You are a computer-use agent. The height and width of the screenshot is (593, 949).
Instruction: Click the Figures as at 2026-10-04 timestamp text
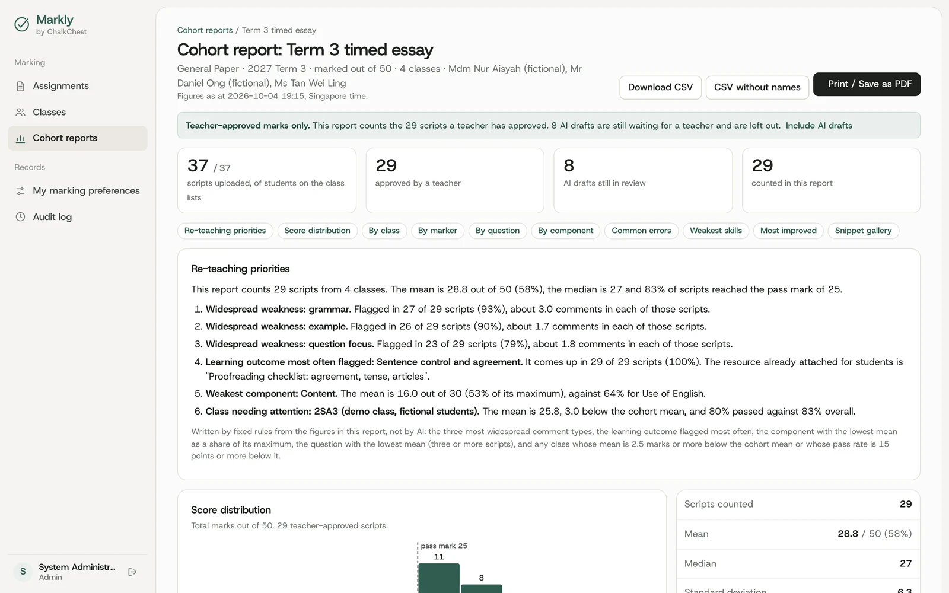[272, 96]
